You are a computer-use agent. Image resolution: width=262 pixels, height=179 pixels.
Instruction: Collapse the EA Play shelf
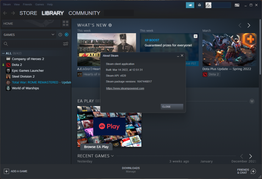pos(252,101)
